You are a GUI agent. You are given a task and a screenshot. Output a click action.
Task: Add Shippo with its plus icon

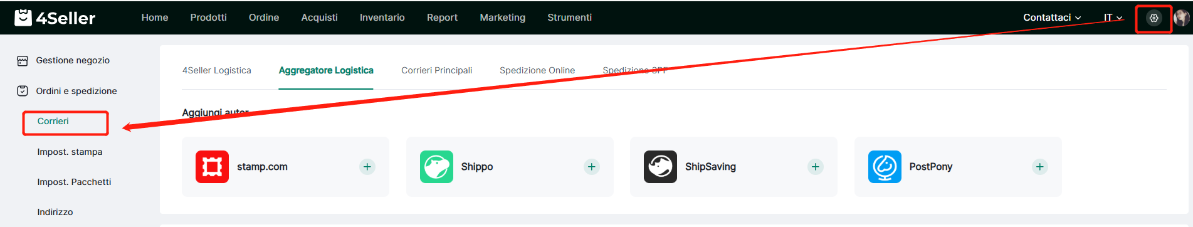[x=592, y=167]
